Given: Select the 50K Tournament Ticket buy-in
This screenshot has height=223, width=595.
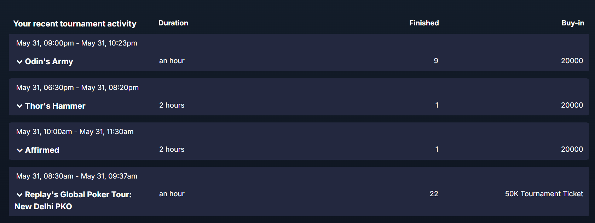Looking at the screenshot, I should coord(544,194).
